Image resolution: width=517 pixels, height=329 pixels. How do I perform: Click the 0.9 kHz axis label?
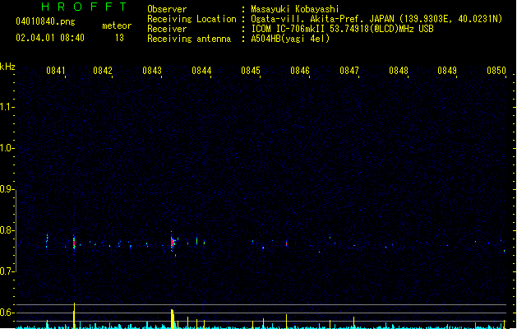7,189
